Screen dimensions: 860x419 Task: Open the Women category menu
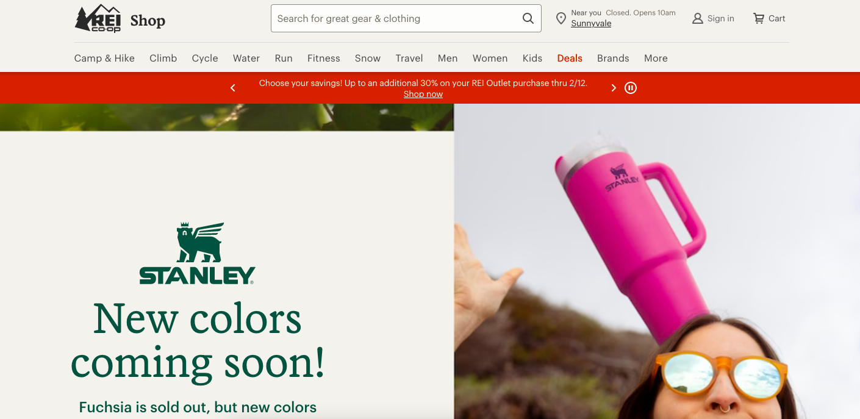(490, 59)
